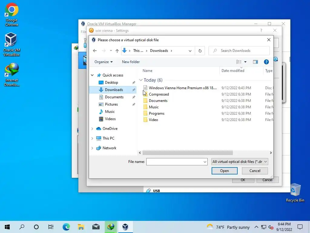
Task: Sort by Date modified column header
Action: click(233, 71)
